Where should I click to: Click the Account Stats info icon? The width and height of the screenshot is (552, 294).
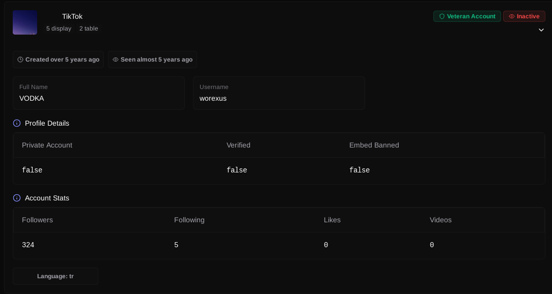[17, 198]
